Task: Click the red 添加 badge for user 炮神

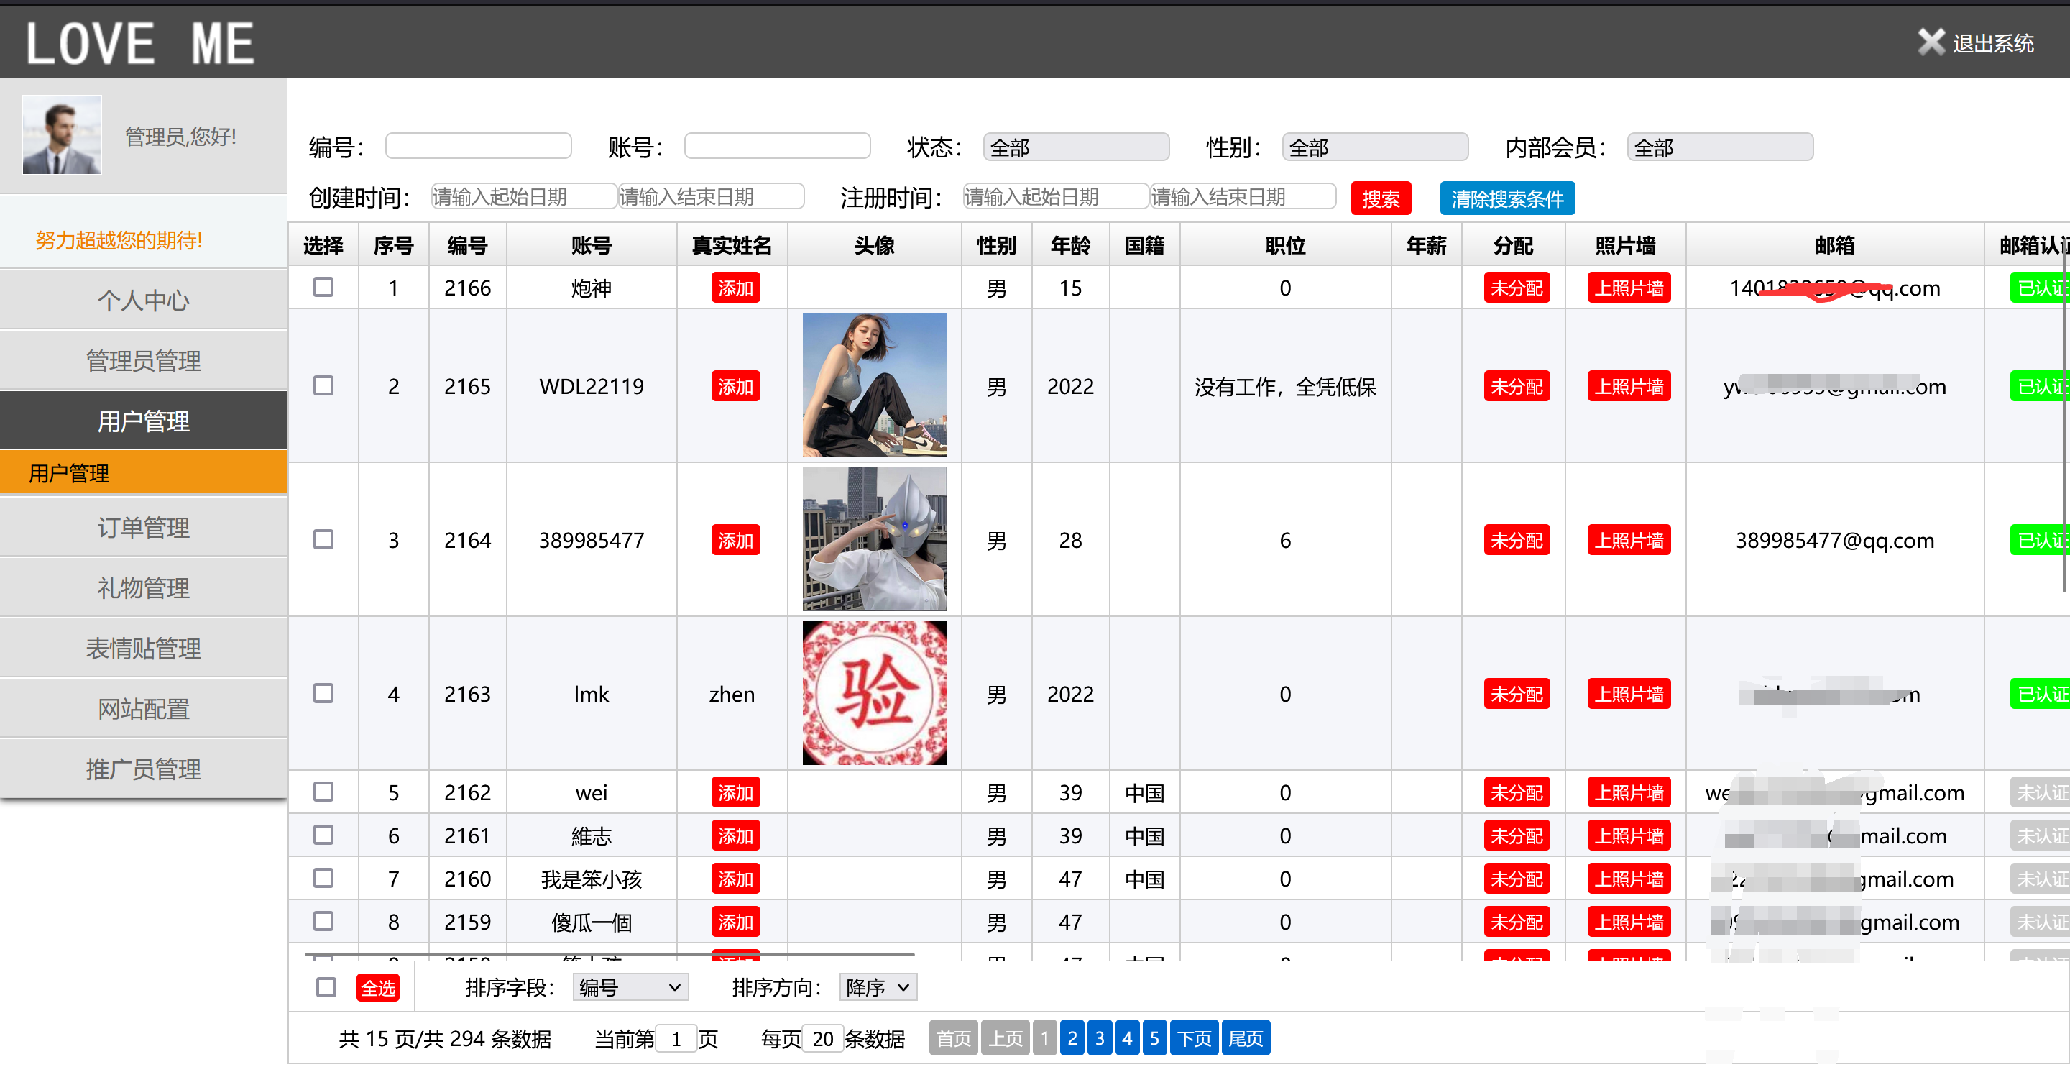Action: 735,288
